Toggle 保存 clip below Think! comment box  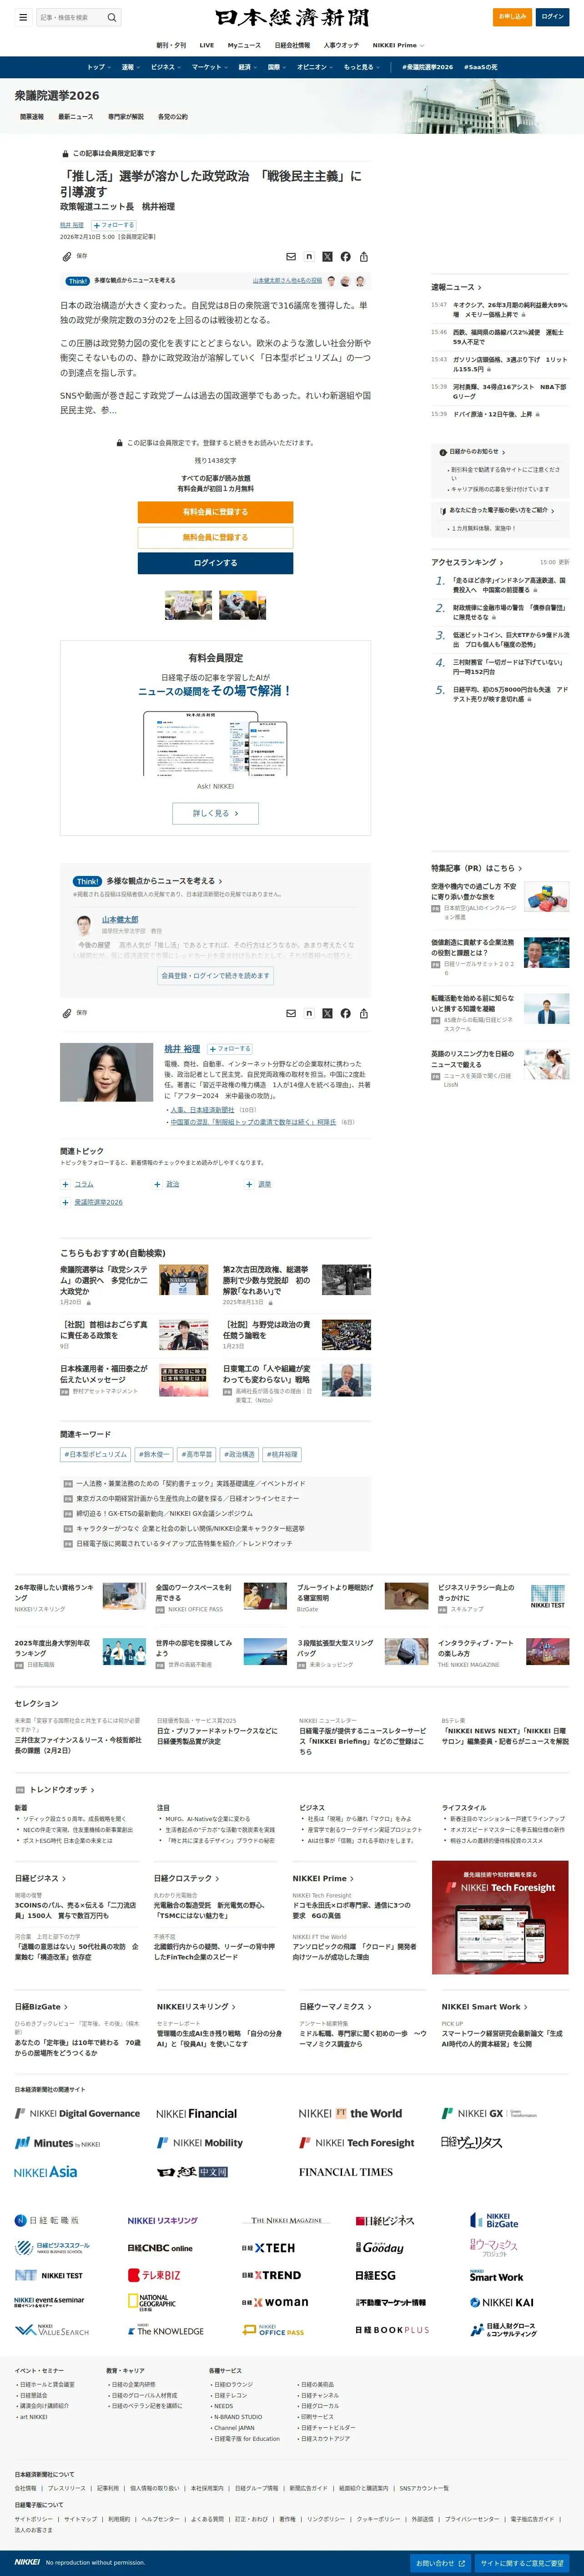(75, 1012)
